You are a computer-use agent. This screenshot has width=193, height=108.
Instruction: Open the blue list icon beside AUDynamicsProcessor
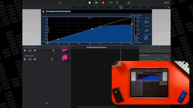pos(159,47)
